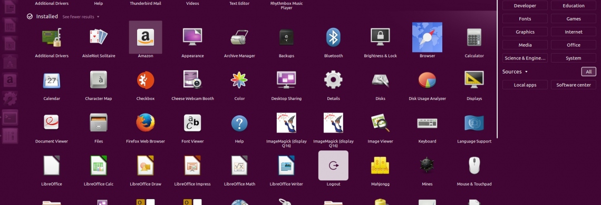The height and width of the screenshot is (205, 601).
Task: Launch the Mahjongg game
Action: [x=380, y=166]
